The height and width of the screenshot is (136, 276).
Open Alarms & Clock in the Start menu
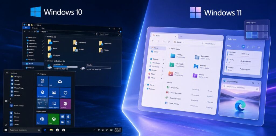(17, 106)
